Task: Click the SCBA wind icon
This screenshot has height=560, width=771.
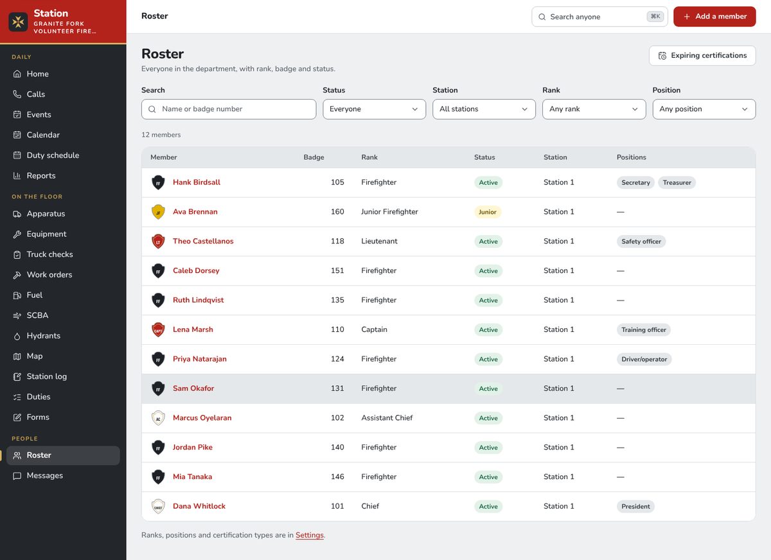Action: coord(17,316)
